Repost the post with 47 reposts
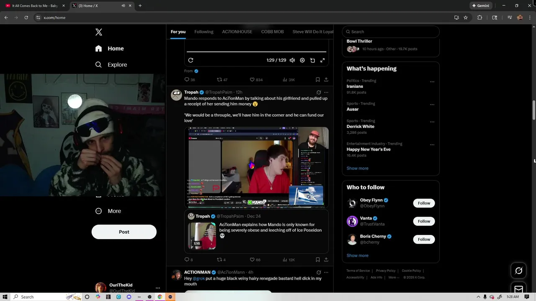This screenshot has width=536, height=301. 222,79
